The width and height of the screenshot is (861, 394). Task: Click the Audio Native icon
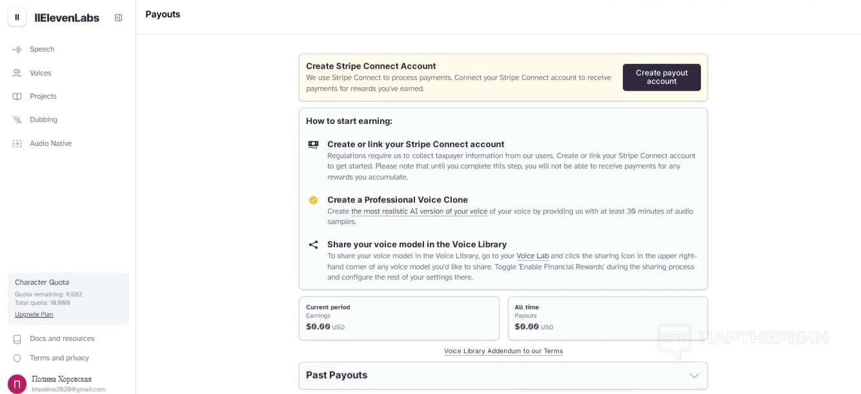click(x=17, y=143)
